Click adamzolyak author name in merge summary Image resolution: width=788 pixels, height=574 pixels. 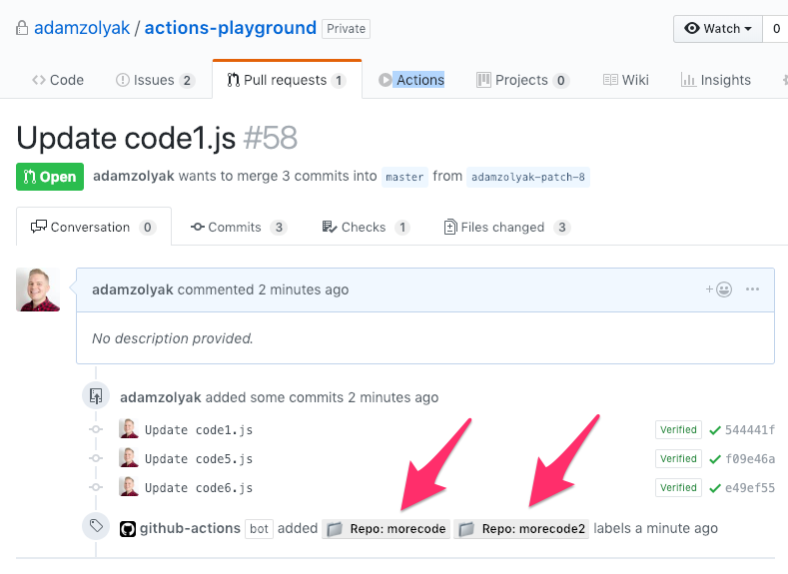click(134, 177)
